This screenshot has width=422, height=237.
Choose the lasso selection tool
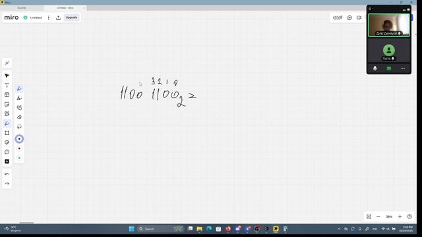point(19,127)
